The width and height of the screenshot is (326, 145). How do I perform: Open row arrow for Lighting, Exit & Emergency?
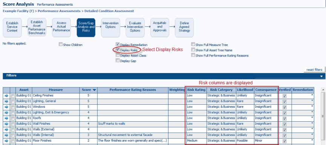click(x=6, y=113)
